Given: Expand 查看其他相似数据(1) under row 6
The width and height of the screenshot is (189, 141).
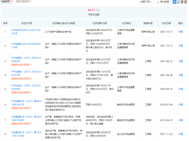Looking at the screenshot, I should [x=22, y=108].
